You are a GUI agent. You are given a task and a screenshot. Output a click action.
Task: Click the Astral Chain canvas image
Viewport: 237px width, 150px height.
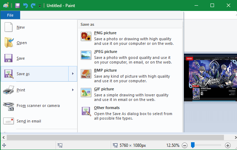[x=210, y=78]
